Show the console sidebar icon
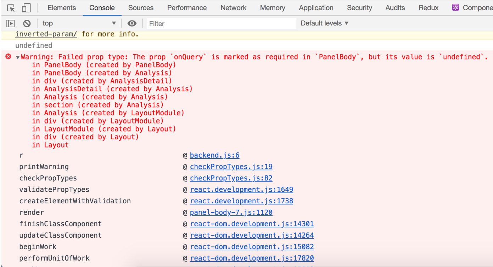This screenshot has height=267, width=493. pos(10,23)
